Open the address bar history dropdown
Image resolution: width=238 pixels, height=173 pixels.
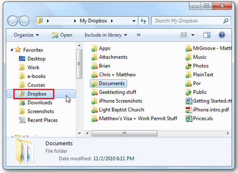pos(134,21)
